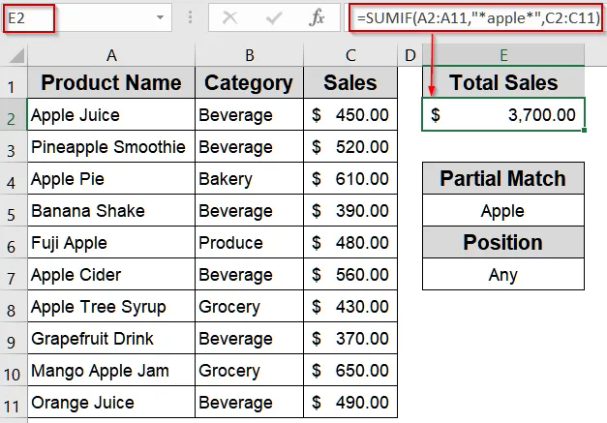The width and height of the screenshot is (607, 423).
Task: Click the Cancel (X) formula bar icon
Action: (230, 17)
